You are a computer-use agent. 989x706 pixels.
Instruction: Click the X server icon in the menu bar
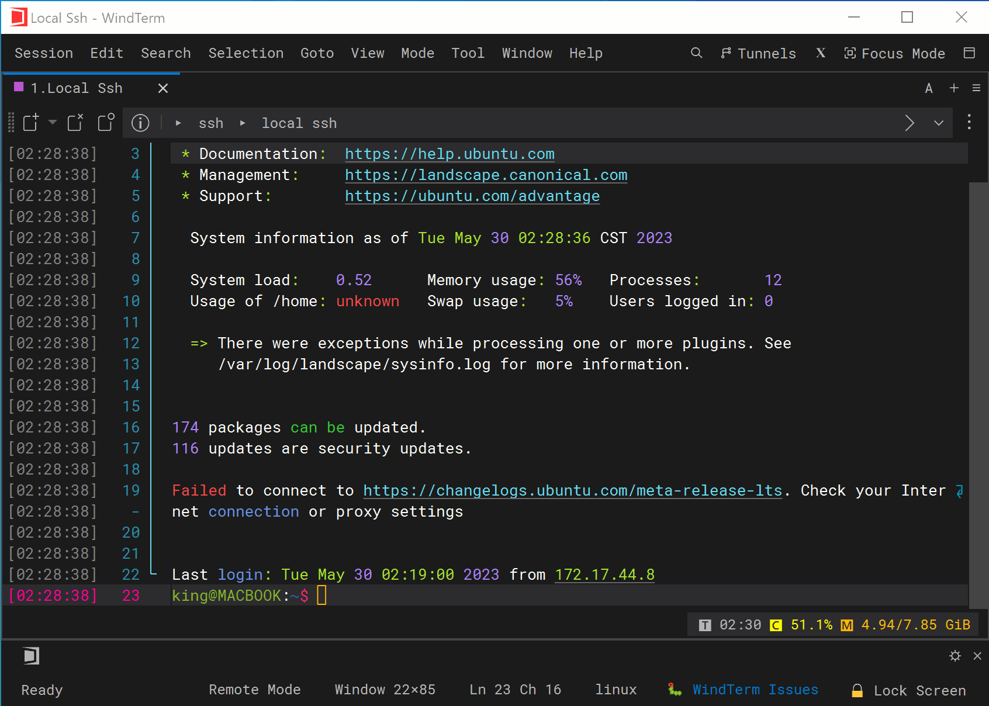(x=821, y=53)
